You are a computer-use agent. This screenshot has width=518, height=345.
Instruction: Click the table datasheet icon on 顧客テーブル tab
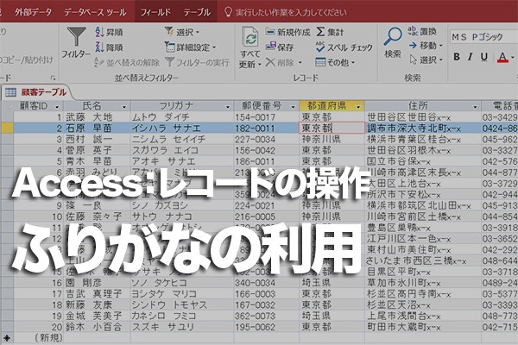10,92
